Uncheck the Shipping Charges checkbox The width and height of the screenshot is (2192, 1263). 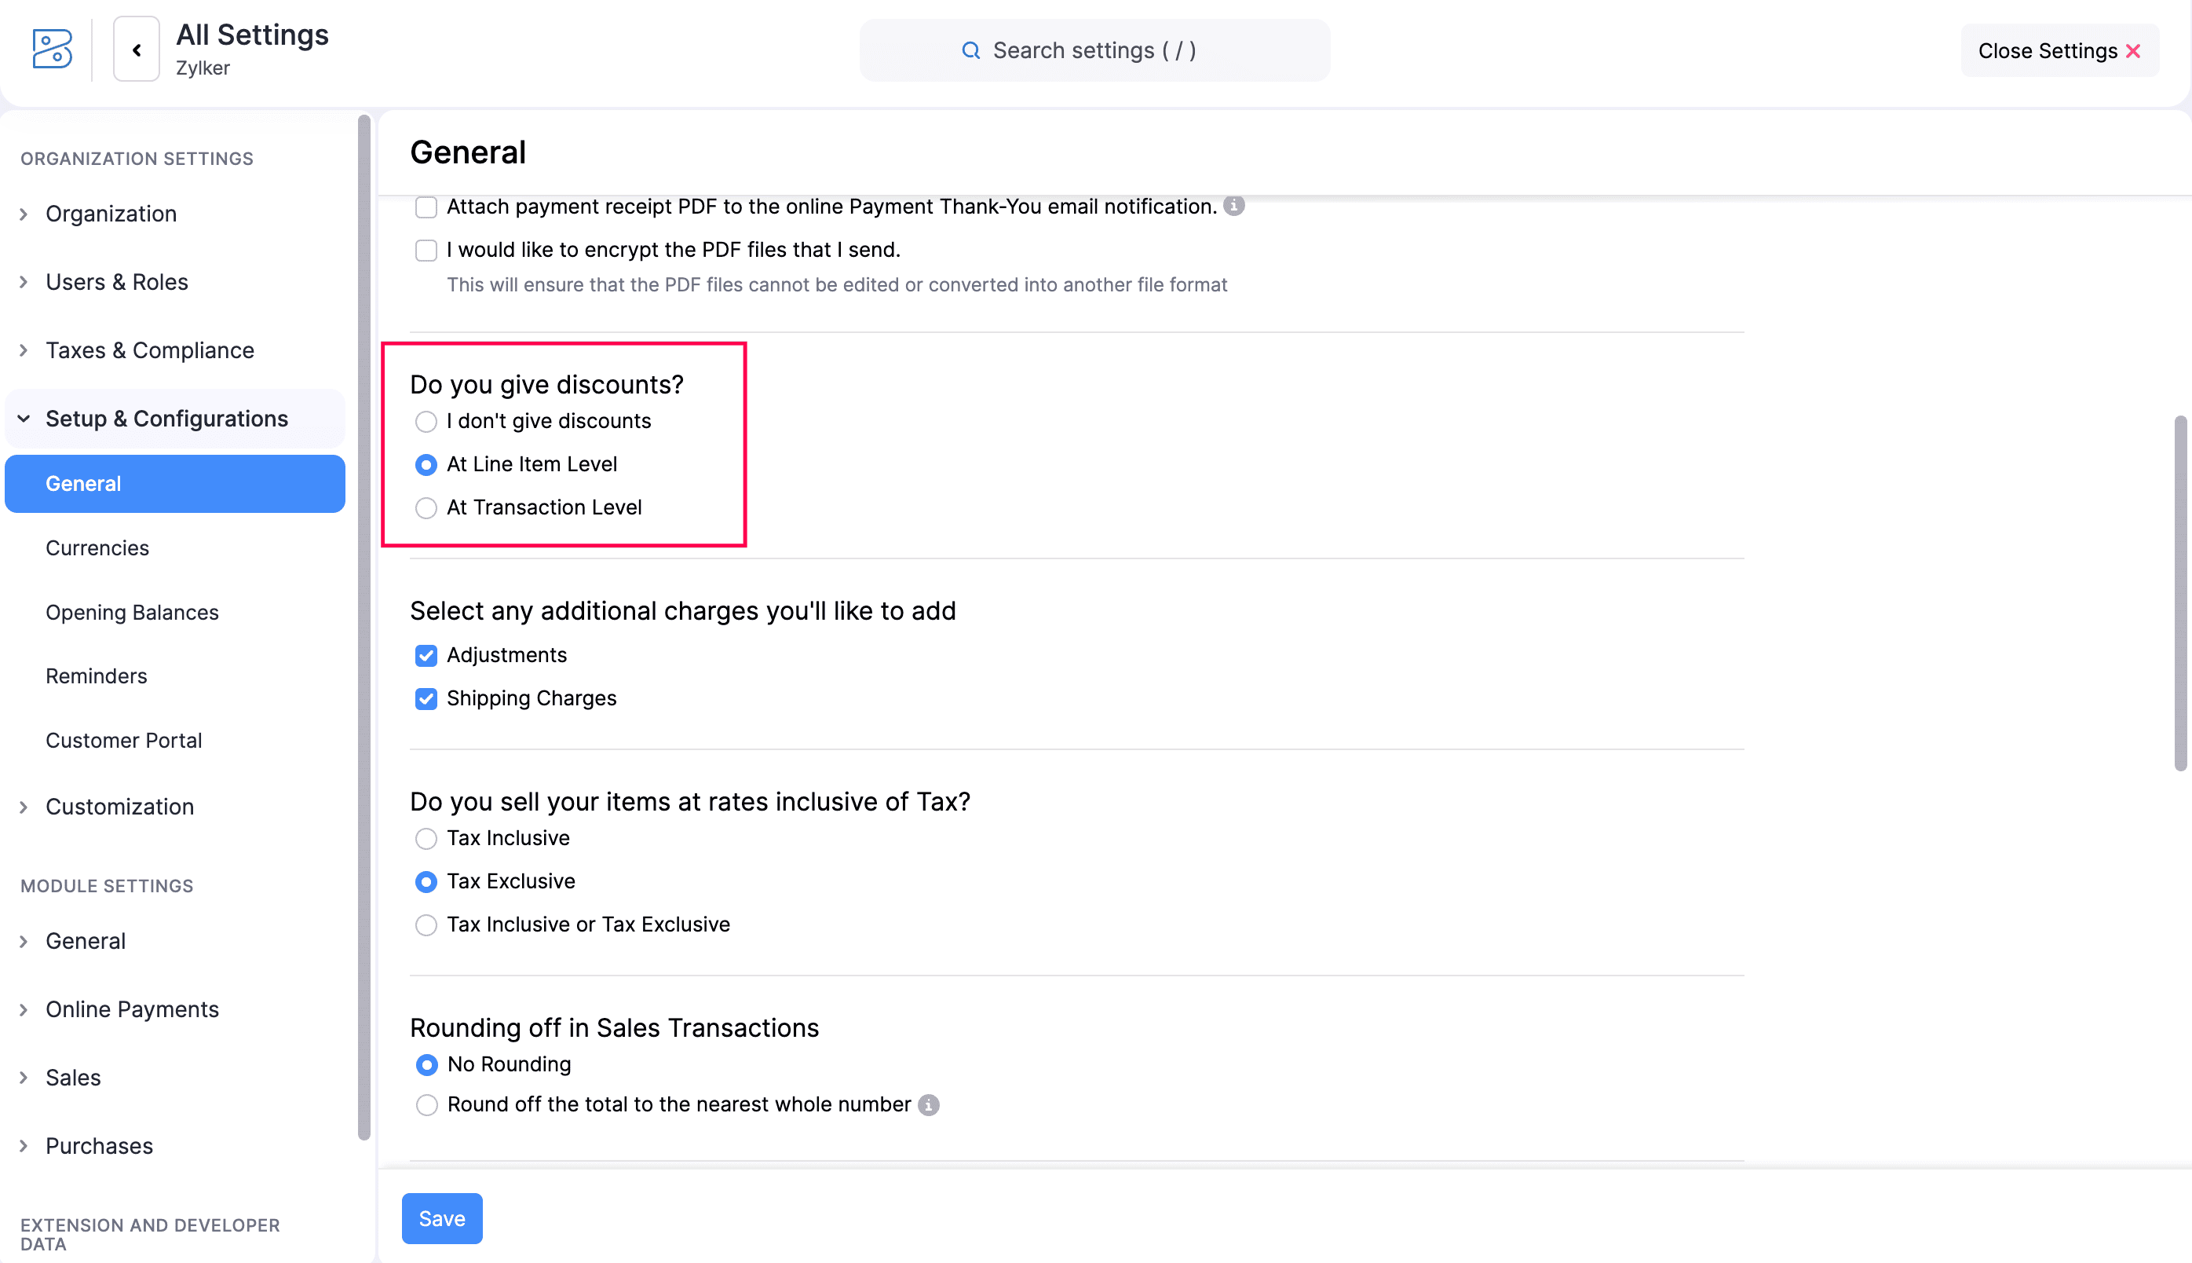[x=426, y=699]
